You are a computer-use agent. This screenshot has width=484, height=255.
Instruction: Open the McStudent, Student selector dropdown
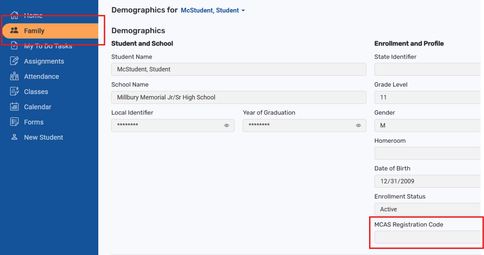click(213, 10)
